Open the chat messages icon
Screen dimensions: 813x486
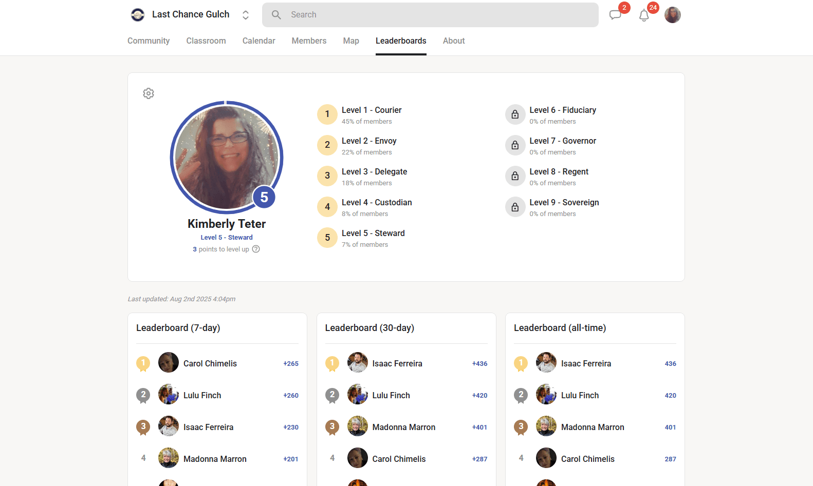615,15
